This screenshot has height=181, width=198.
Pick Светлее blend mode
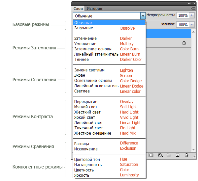109,91
